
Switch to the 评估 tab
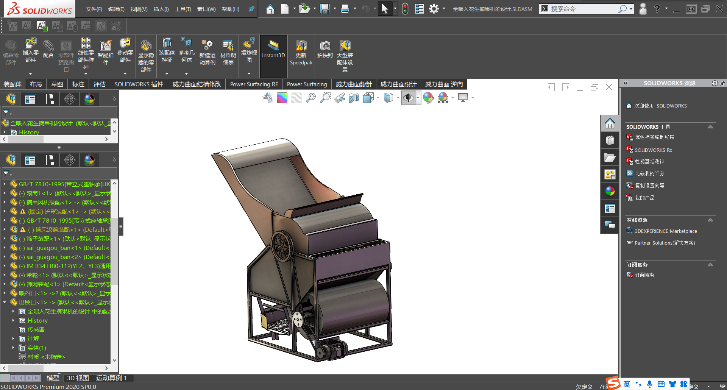click(x=99, y=84)
